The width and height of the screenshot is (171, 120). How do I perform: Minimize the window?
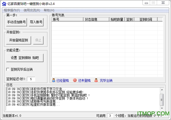click(146, 3)
